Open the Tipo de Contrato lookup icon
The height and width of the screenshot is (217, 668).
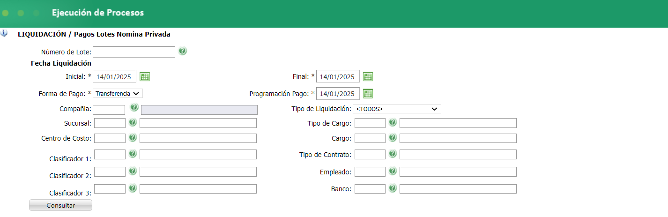(393, 154)
